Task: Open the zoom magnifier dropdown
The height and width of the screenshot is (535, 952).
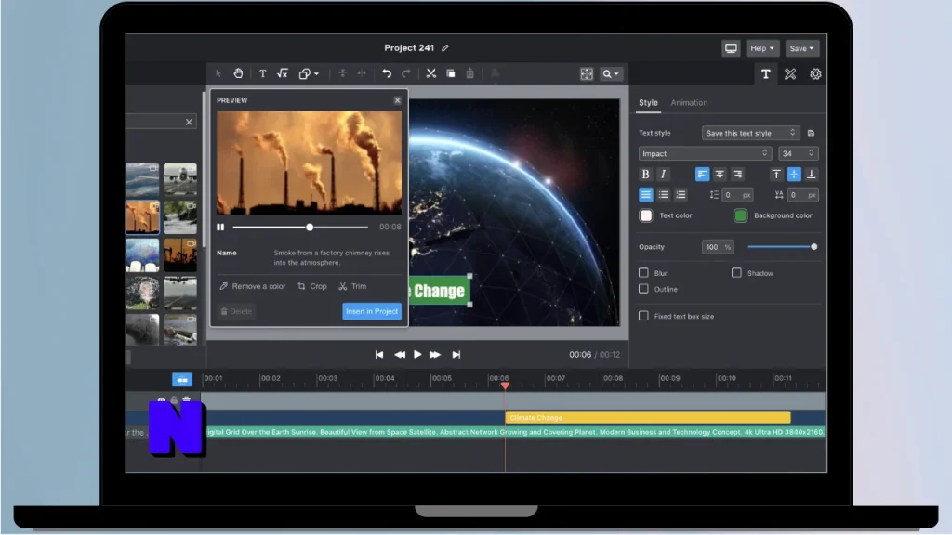Action: click(610, 74)
